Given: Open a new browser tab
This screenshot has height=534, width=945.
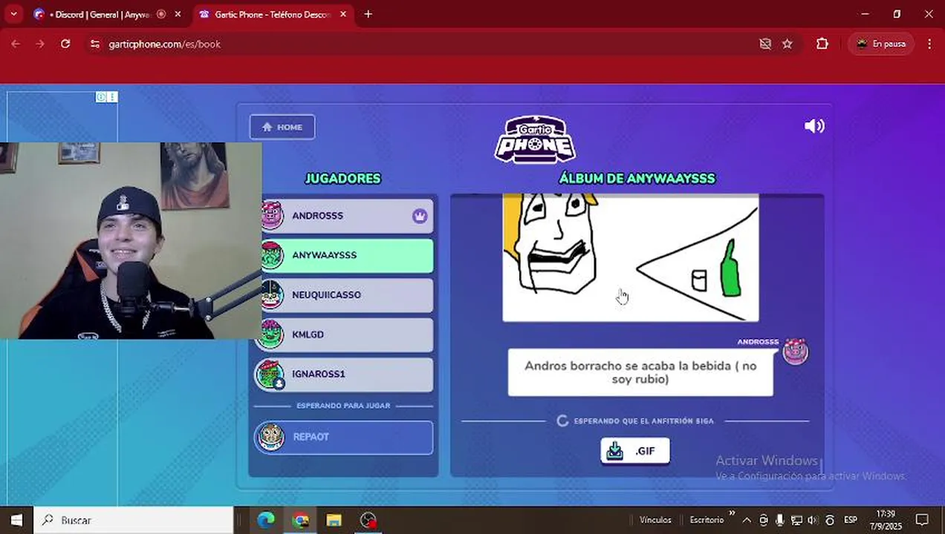Looking at the screenshot, I should click(x=368, y=14).
